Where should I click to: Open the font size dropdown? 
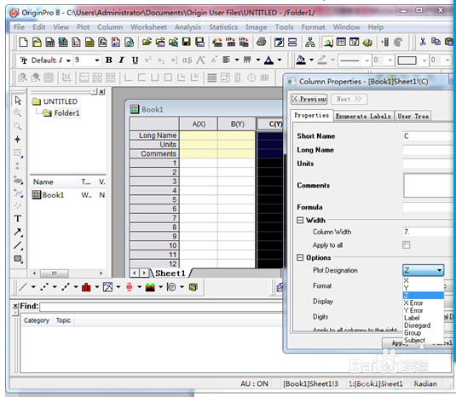click(x=97, y=60)
